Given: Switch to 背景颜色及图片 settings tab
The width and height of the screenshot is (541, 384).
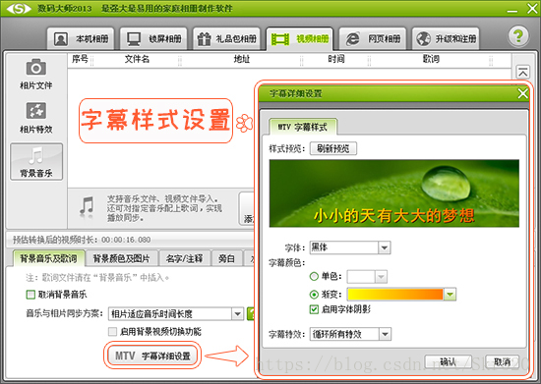Looking at the screenshot, I should [x=121, y=258].
